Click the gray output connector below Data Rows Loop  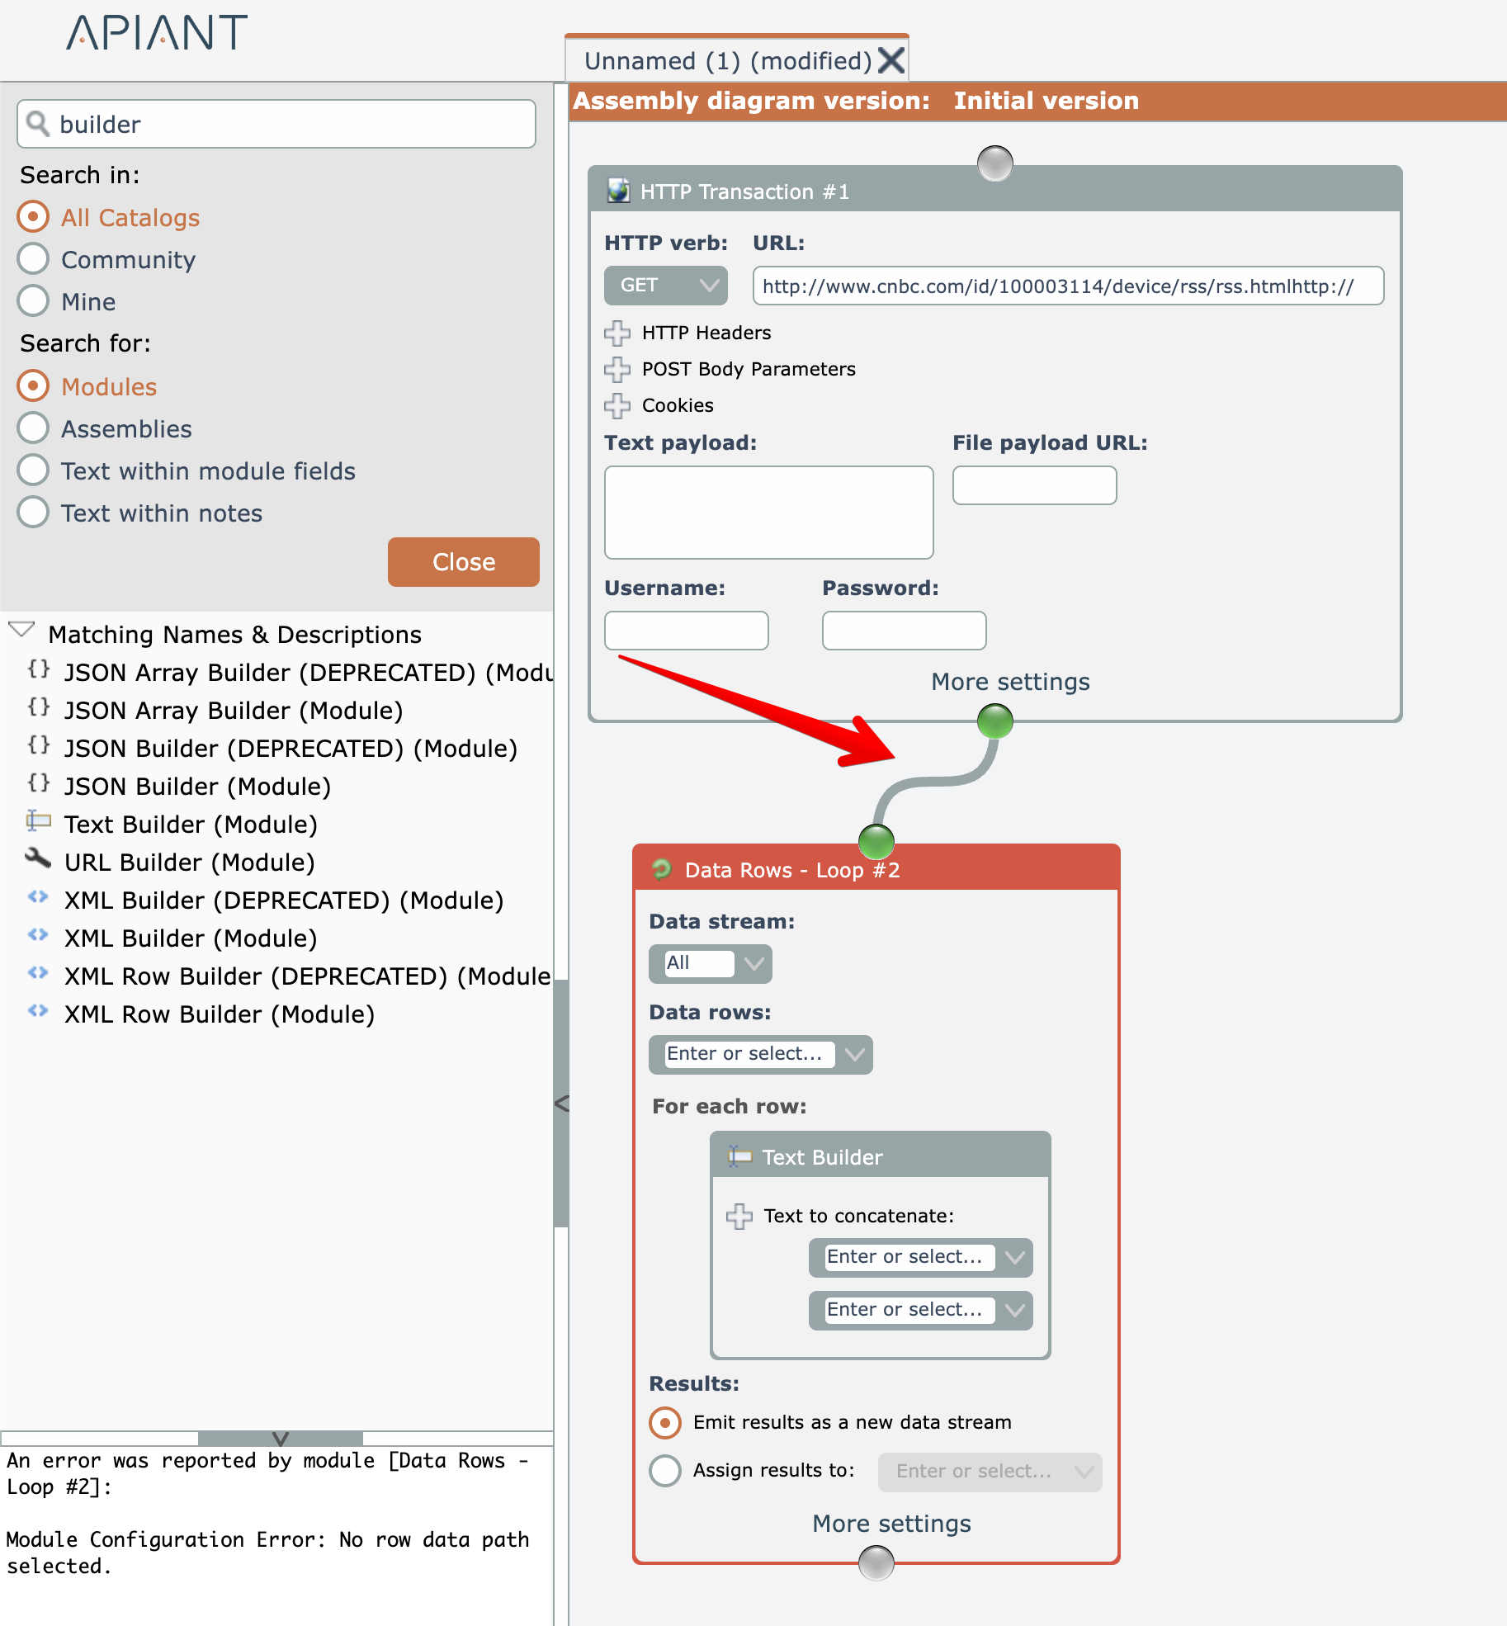(x=876, y=1563)
